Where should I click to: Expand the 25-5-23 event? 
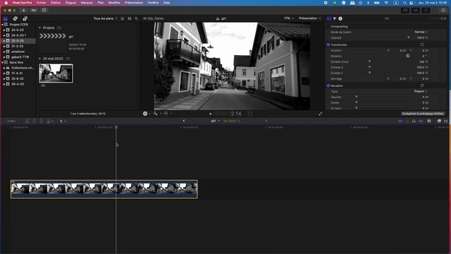tap(4, 41)
